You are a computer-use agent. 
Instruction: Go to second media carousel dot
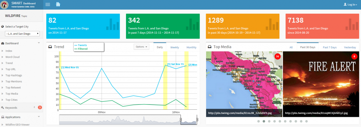pyautogui.click(x=264, y=121)
